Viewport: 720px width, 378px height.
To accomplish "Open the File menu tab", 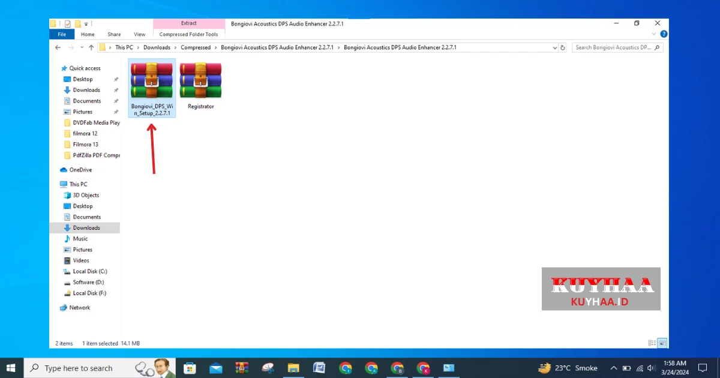I will click(x=62, y=34).
